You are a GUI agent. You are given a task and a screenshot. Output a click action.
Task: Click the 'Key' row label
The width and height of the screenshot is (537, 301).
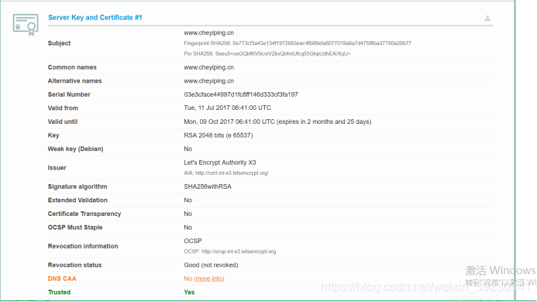click(53, 135)
